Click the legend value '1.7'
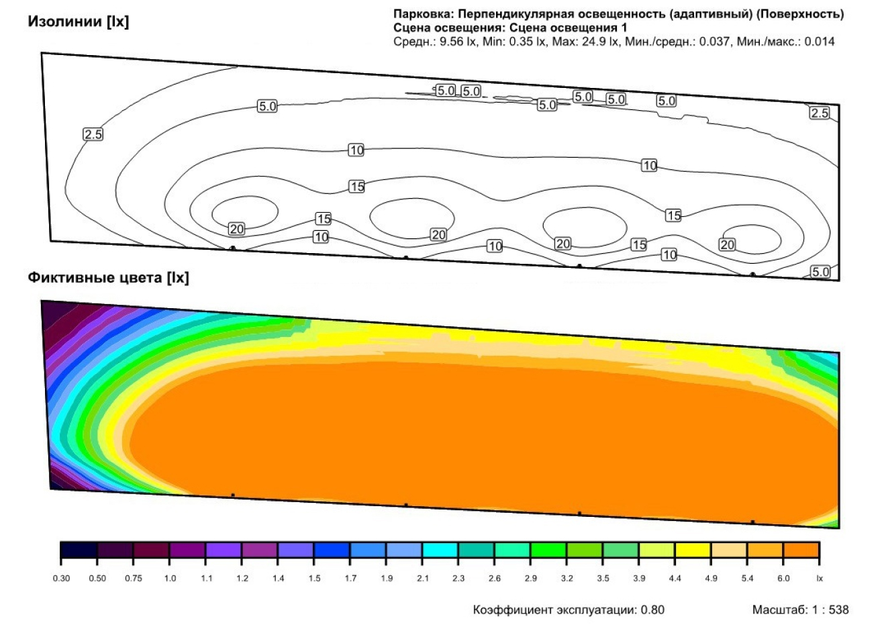The image size is (882, 627). (350, 579)
